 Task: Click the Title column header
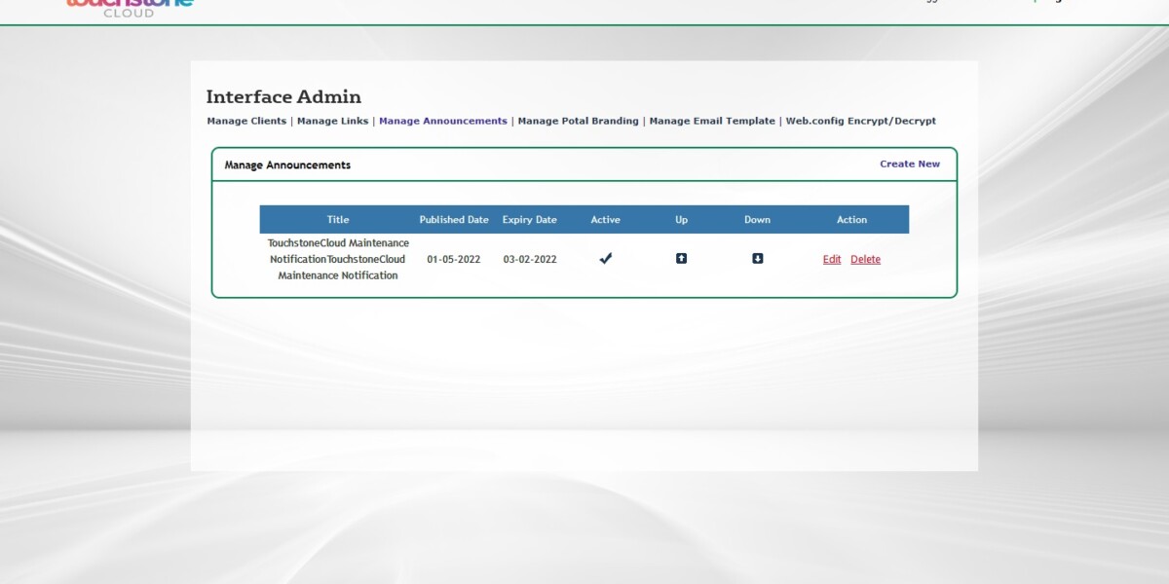point(337,219)
